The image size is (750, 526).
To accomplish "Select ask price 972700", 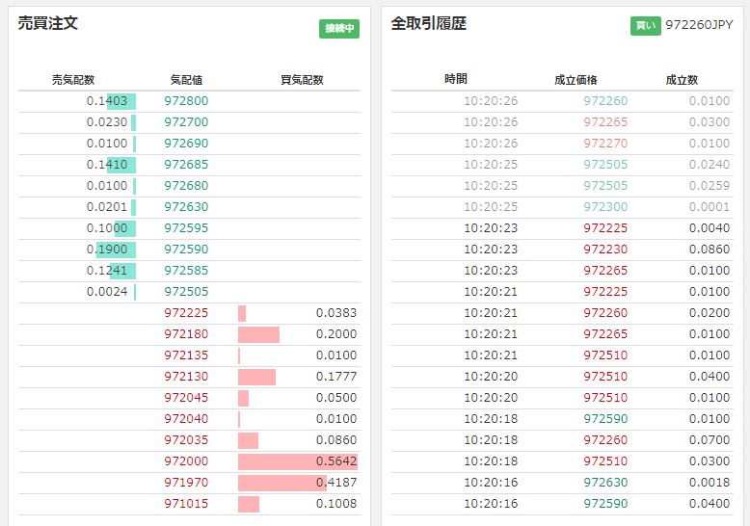I will tap(186, 122).
